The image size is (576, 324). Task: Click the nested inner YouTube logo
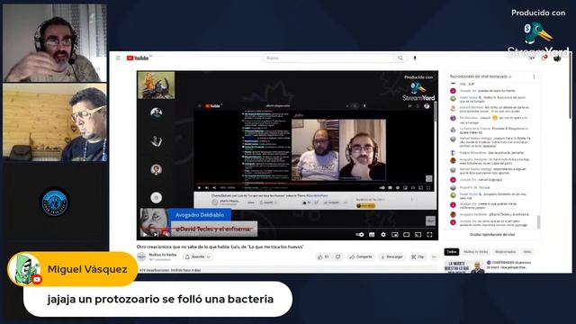click(x=212, y=106)
